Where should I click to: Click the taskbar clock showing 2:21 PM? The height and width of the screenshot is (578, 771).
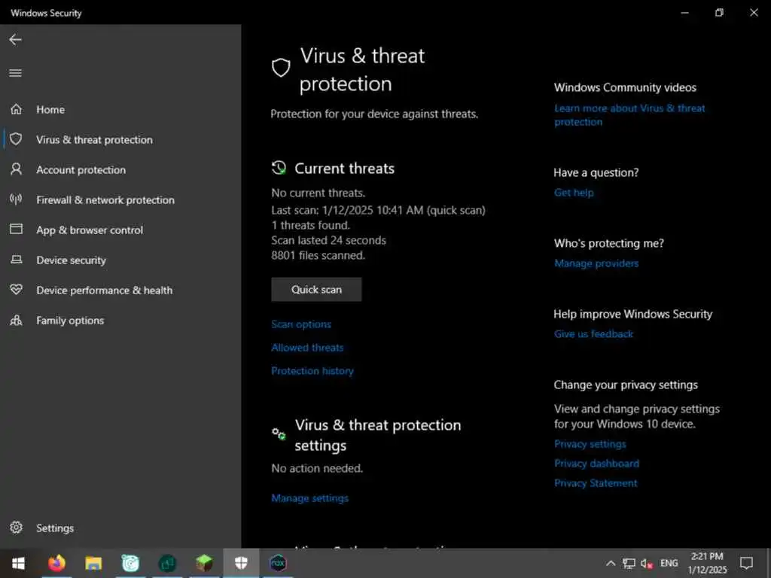pyautogui.click(x=707, y=563)
